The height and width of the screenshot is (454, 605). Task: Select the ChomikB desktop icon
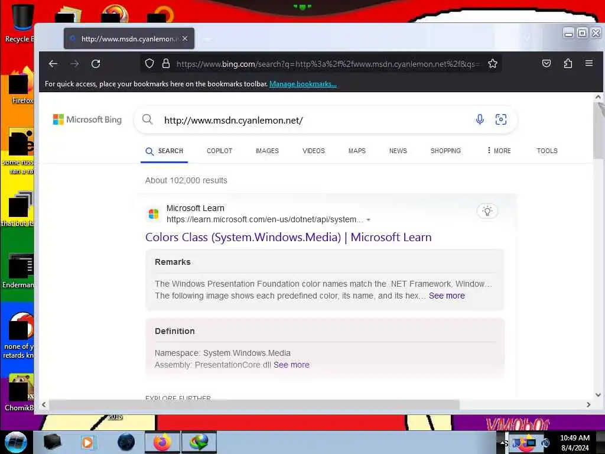coord(19,393)
